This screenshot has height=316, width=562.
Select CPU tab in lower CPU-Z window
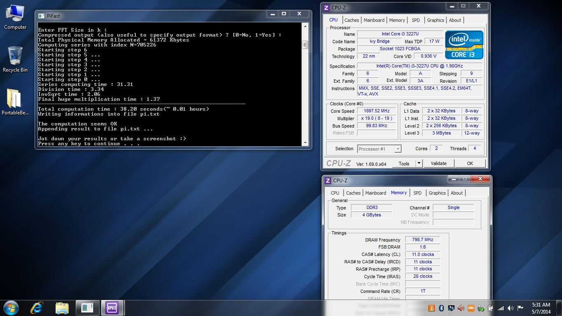335,193
